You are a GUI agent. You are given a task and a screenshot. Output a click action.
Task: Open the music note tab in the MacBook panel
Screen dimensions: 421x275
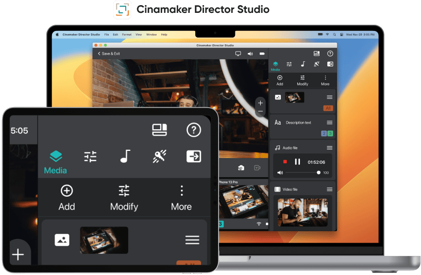tap(303, 64)
